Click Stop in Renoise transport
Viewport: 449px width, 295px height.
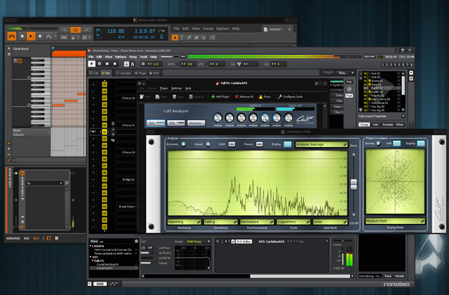coord(107,63)
